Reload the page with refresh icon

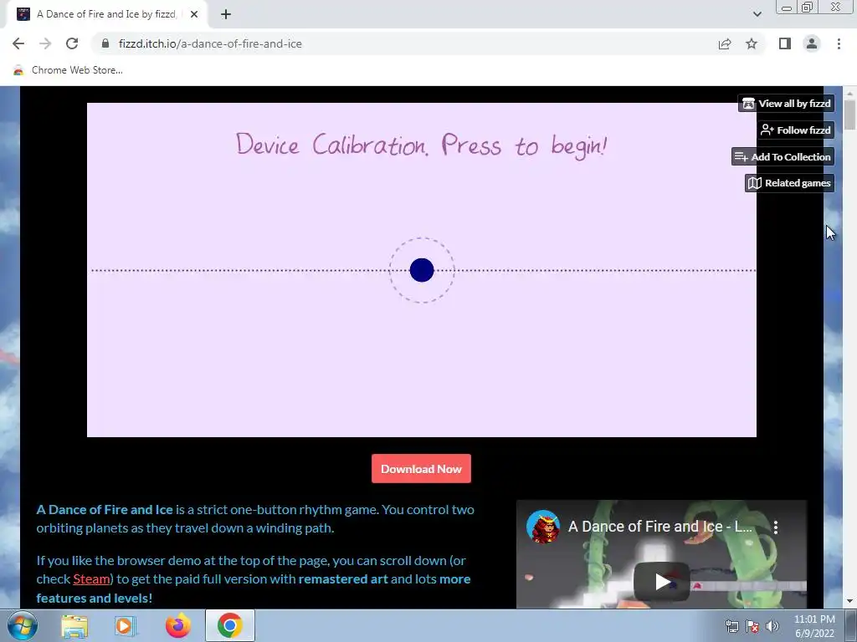pos(72,43)
